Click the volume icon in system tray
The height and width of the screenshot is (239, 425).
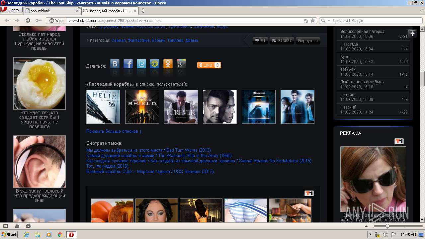click(385, 235)
